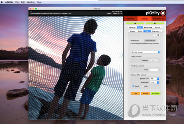The width and height of the screenshot is (184, 124).
Task: Select the Archive segment
Action: [157, 27]
